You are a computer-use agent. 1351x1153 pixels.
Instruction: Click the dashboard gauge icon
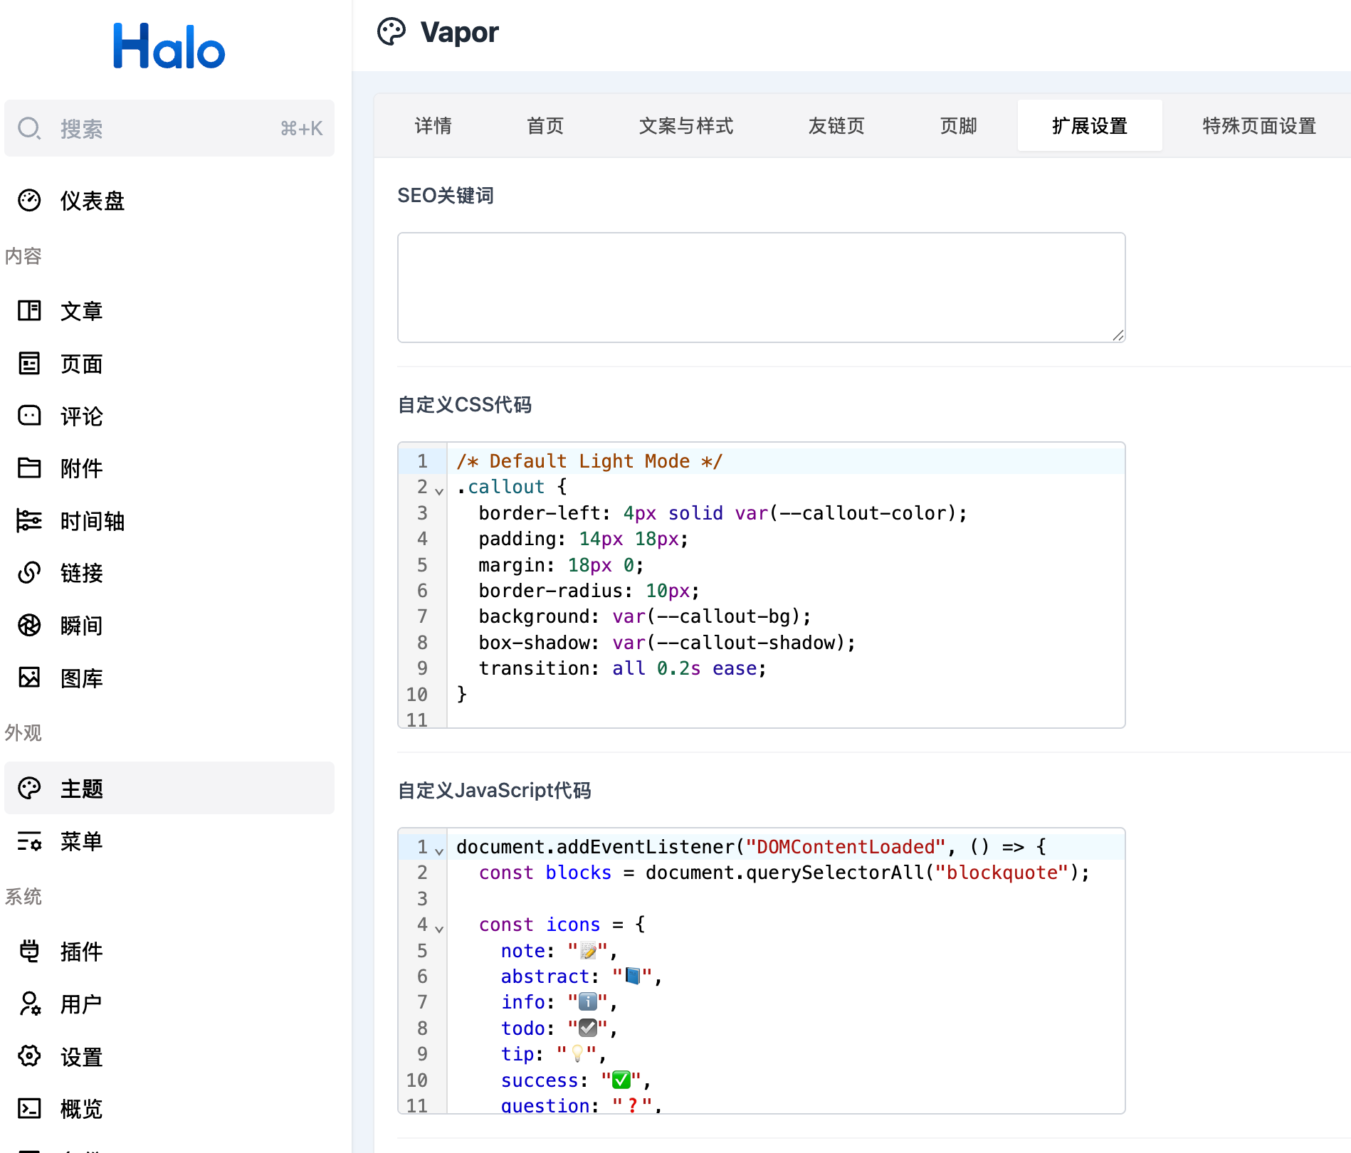coord(29,201)
